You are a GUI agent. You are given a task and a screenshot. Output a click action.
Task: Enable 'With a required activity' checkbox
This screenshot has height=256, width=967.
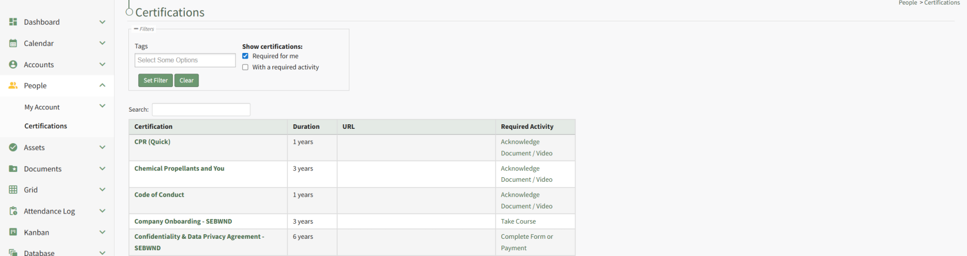coord(245,67)
